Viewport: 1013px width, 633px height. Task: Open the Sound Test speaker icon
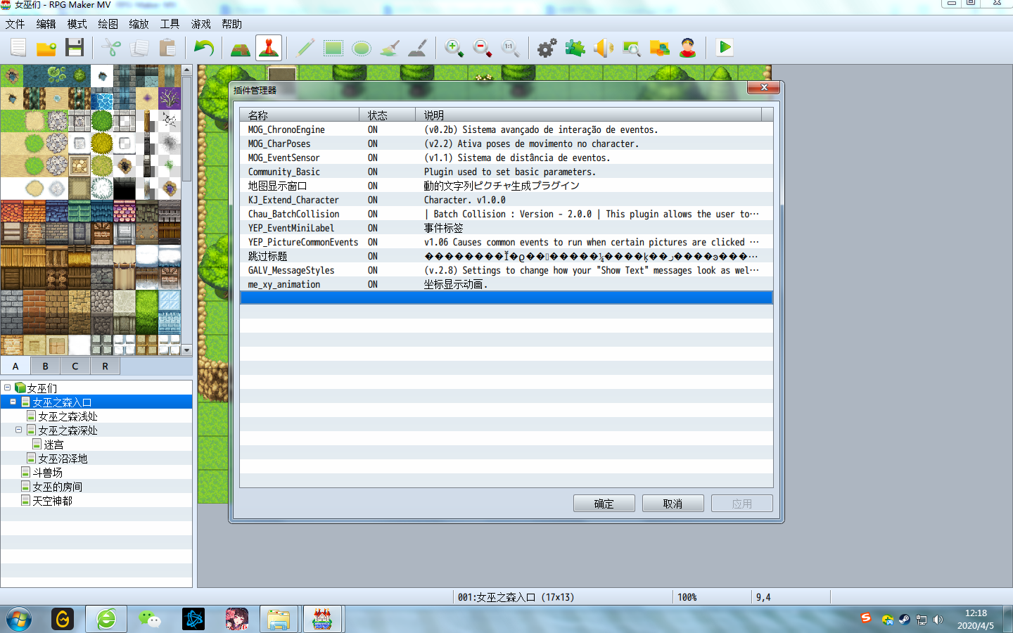pos(604,48)
